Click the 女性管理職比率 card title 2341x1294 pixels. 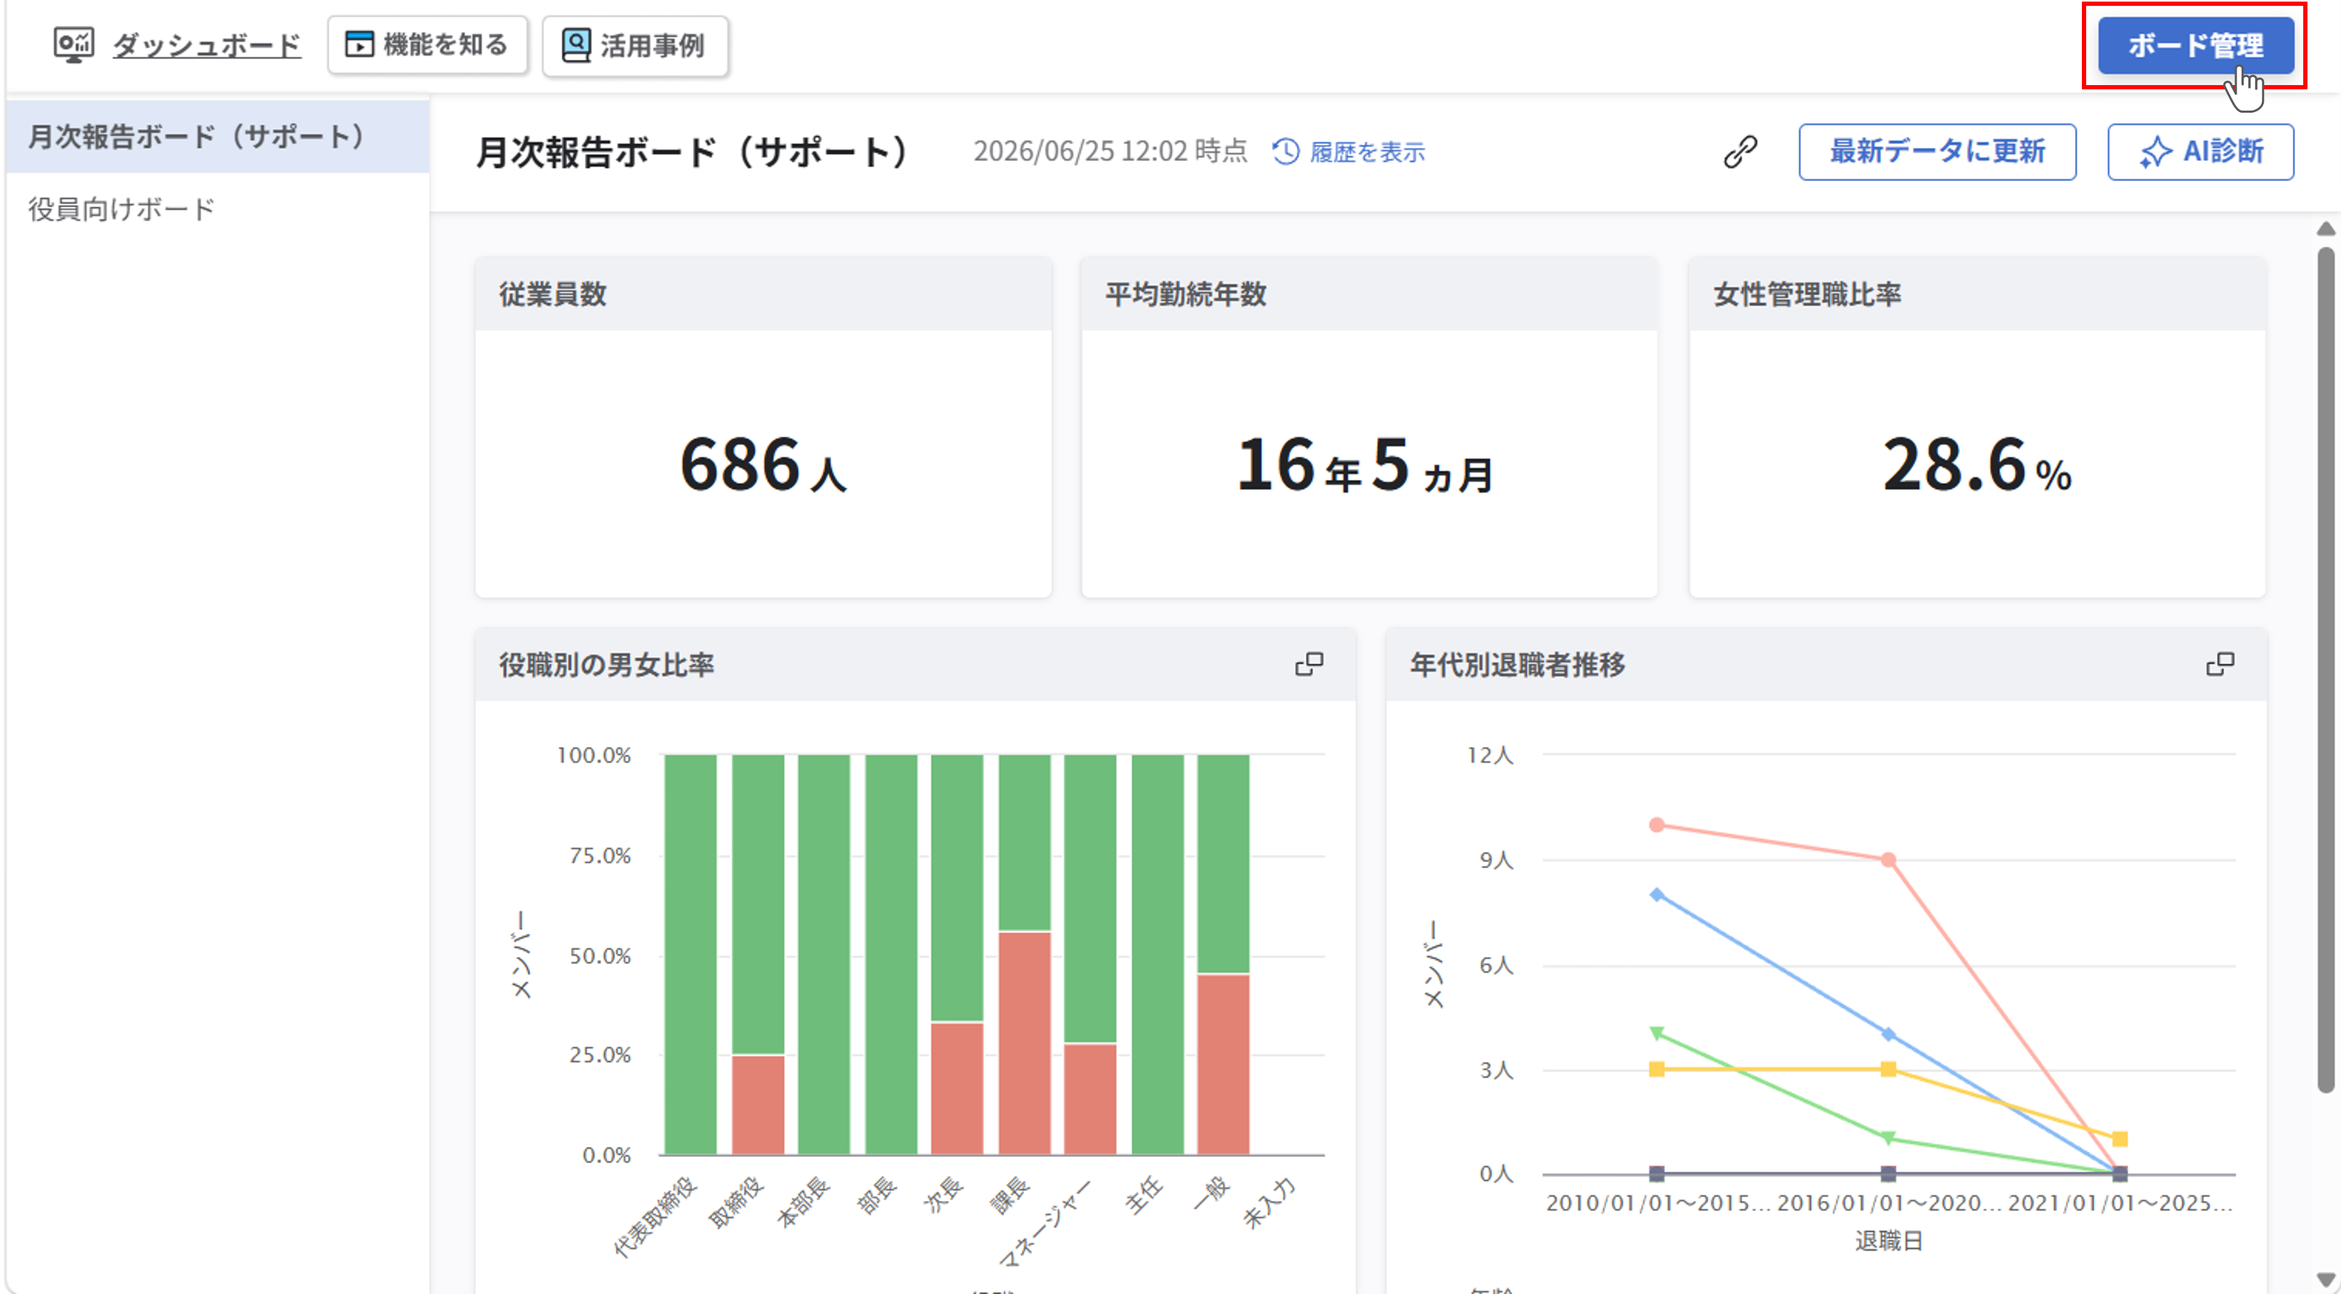tap(1807, 295)
